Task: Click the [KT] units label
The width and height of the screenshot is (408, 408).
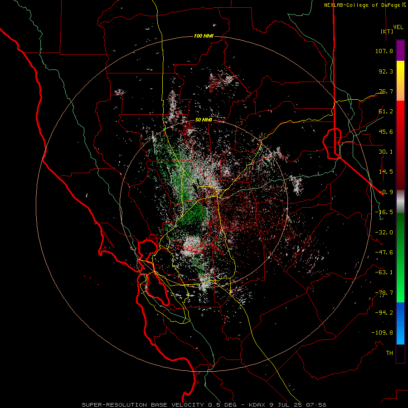Action: pos(387,31)
